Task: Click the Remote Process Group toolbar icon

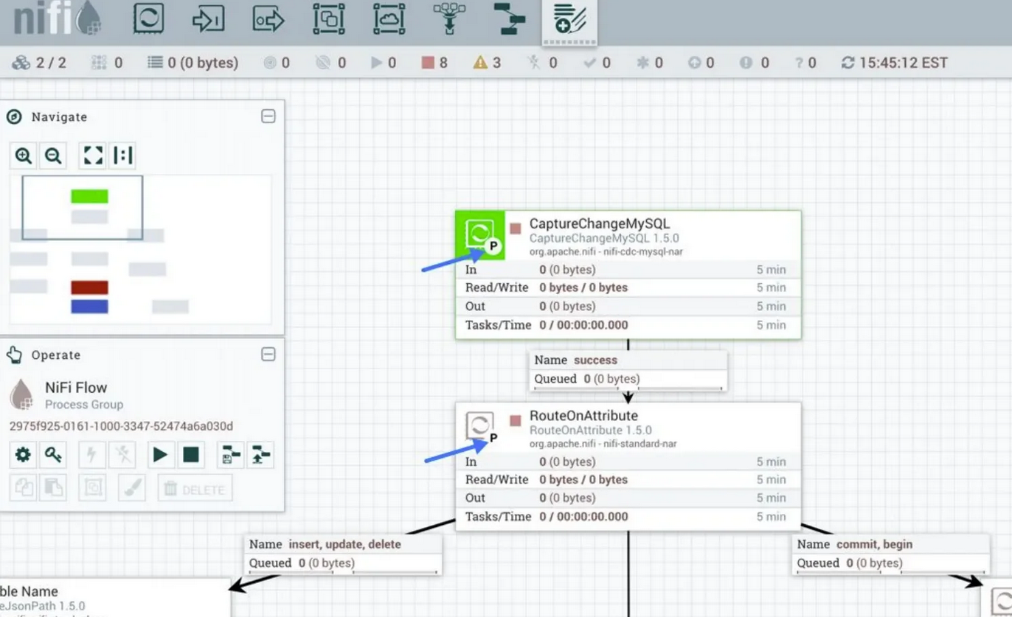Action: click(389, 21)
